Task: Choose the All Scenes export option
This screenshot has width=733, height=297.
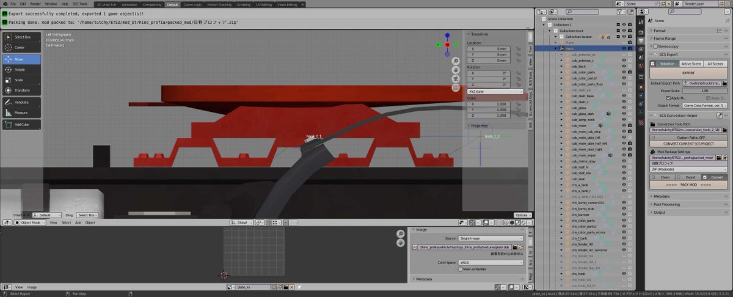Action: pos(715,64)
